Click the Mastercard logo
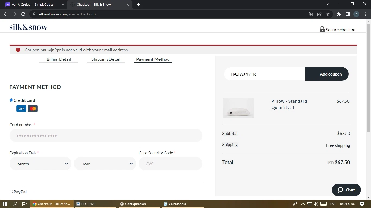 pos(33,109)
